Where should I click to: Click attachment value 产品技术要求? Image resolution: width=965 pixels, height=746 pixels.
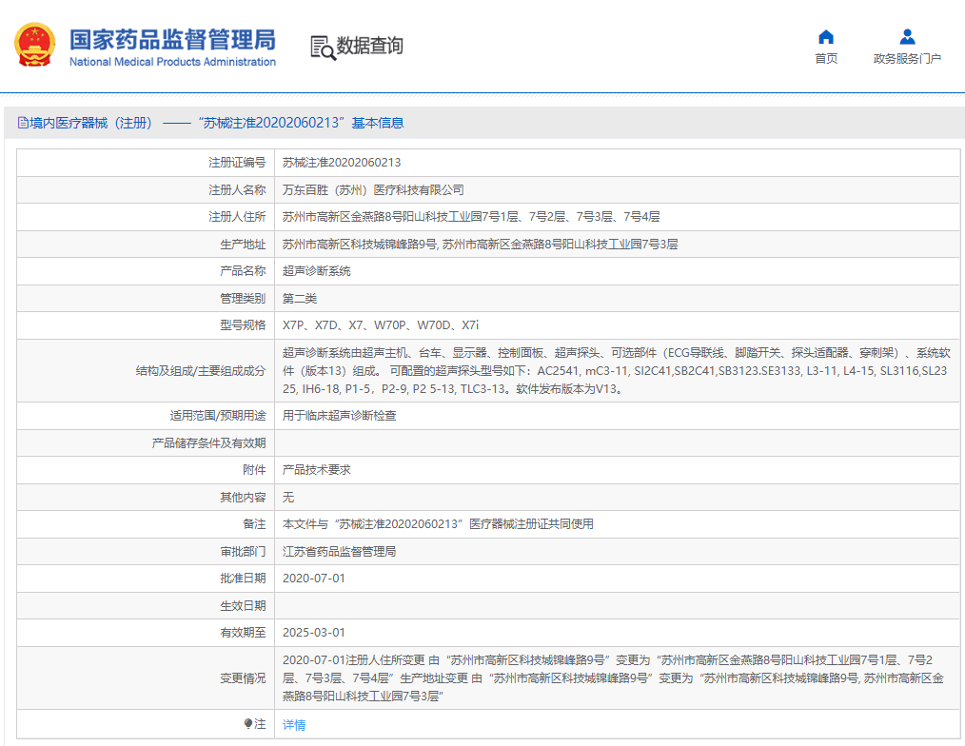tap(316, 470)
